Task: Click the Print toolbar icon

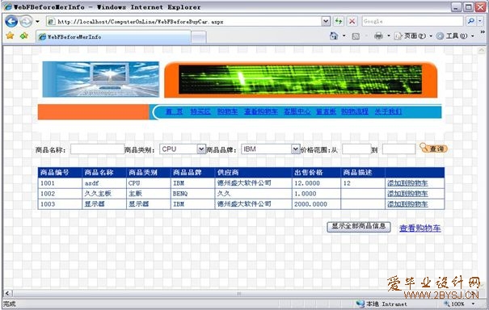Action: coord(378,36)
